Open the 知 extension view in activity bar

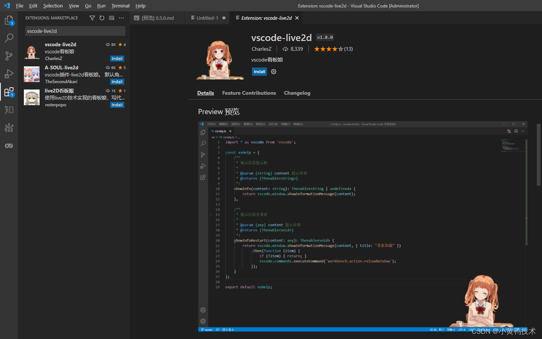(x=9, y=110)
